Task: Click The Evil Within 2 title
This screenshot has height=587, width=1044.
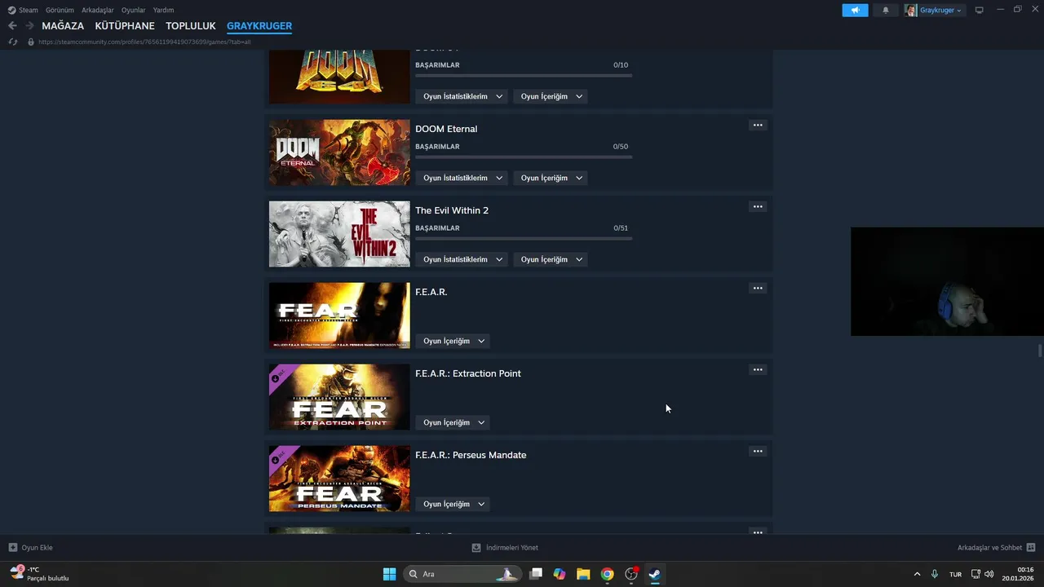Action: [452, 210]
